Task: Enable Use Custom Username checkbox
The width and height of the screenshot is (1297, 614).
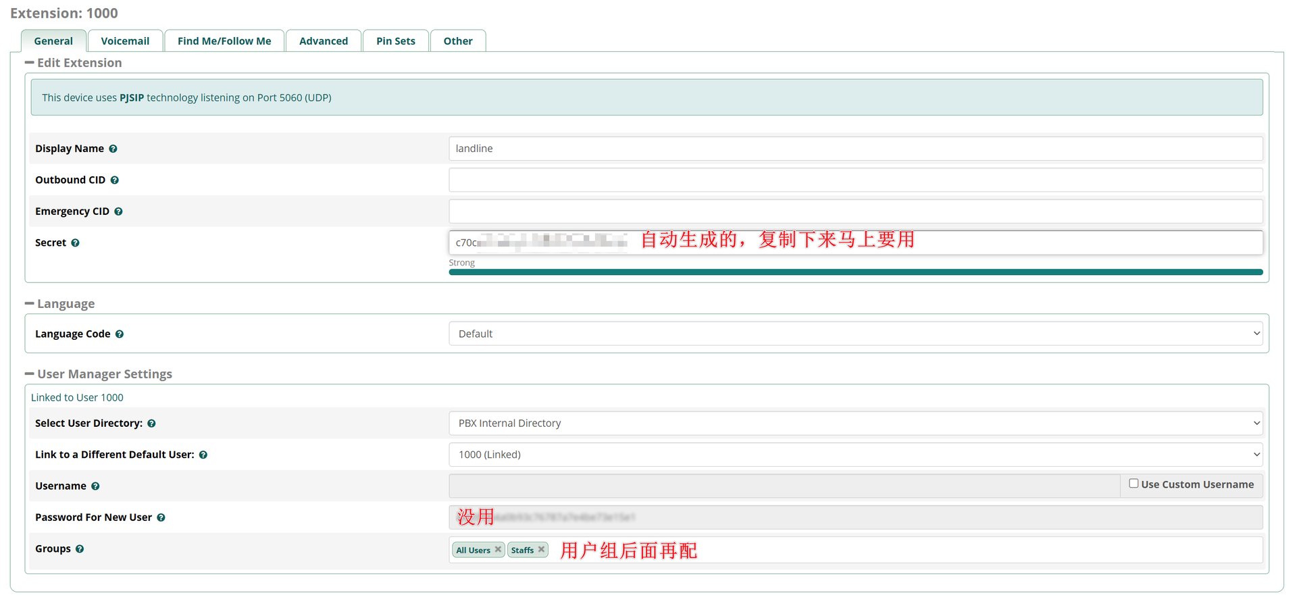Action: click(x=1134, y=484)
